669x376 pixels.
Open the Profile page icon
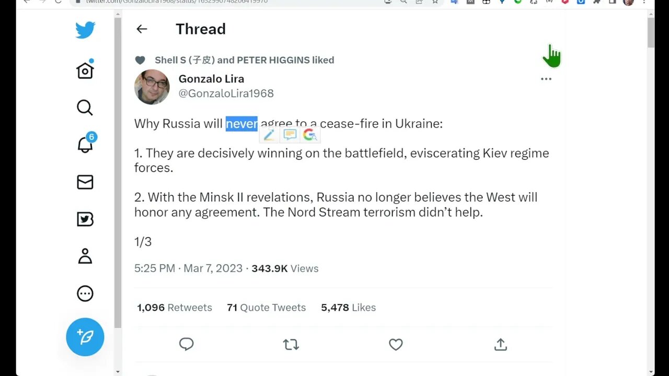85,256
